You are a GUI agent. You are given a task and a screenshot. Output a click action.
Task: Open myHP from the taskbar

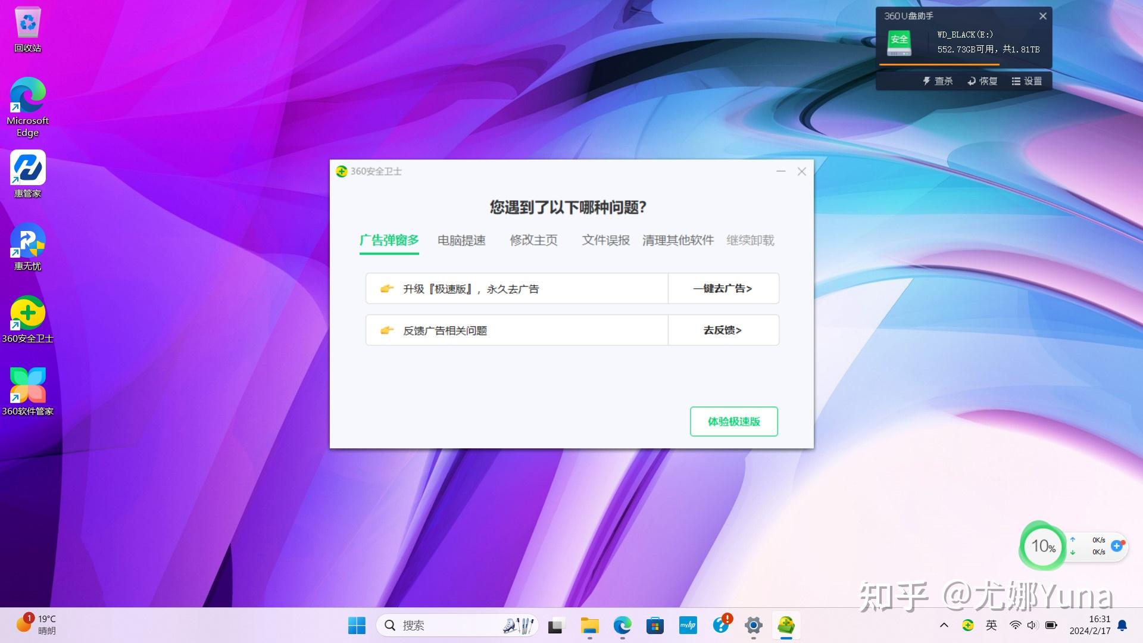[688, 625]
